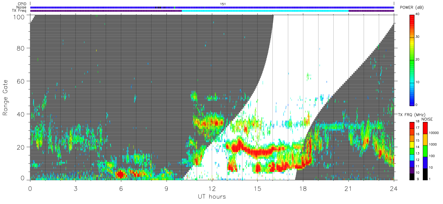Click the TX FRQ legend label 11
Screen dimensions: 443x204
[x=417, y=166]
